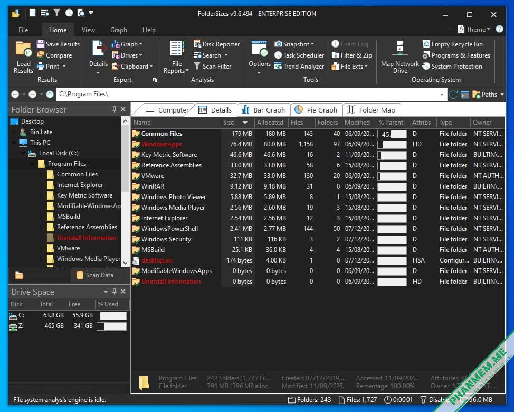514x412 pixels.
Task: Click the C: drive usage bar
Action: [111, 315]
